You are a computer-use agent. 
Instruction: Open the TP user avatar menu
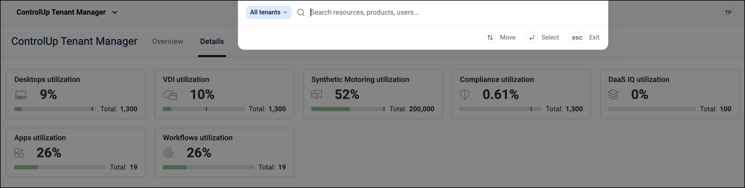pos(728,13)
